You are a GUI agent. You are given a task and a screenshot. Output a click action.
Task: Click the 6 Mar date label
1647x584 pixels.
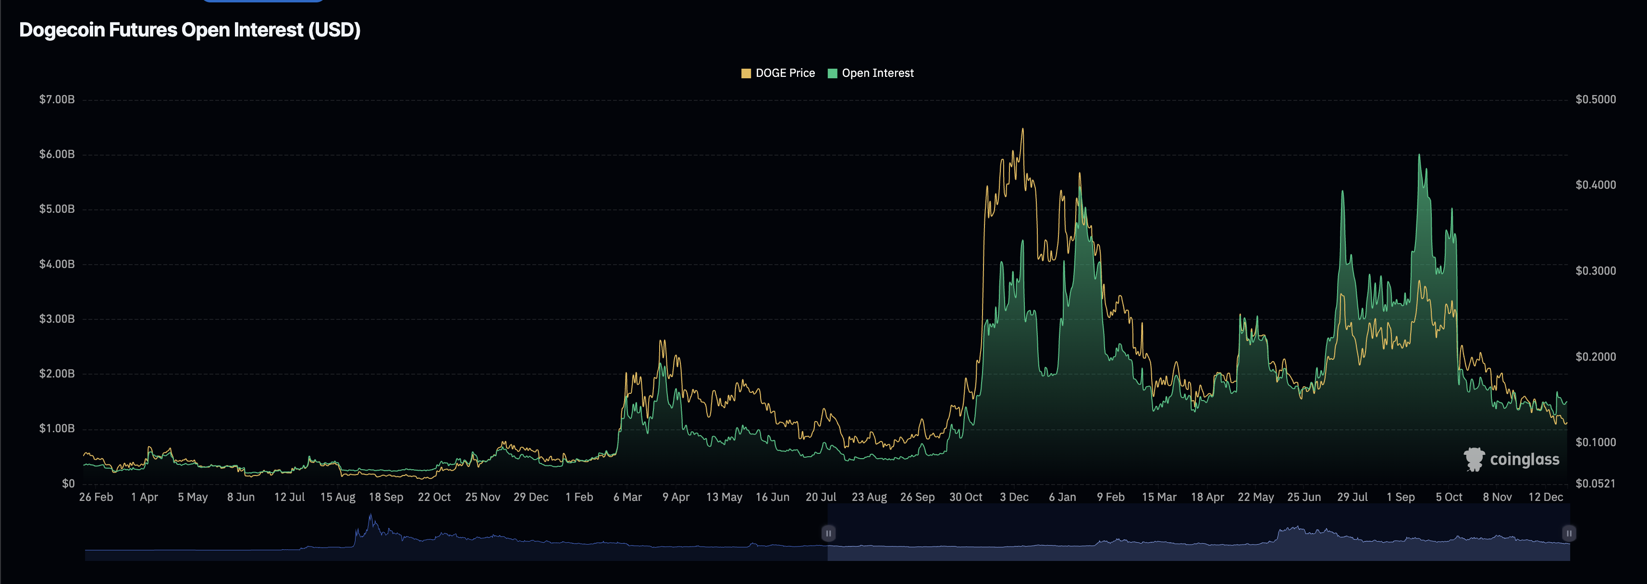point(627,497)
